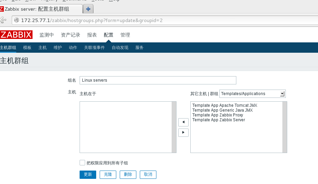Click scrollbar of the other hosts list
Viewport: 318px width, 184px height.
pyautogui.click(x=285, y=127)
